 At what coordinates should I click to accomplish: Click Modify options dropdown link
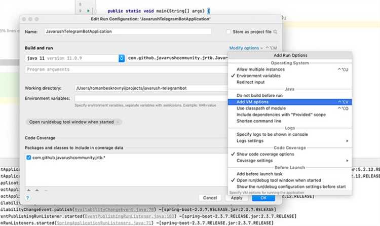coord(246,48)
